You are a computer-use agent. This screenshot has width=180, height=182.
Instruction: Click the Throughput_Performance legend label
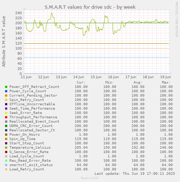click(33, 117)
